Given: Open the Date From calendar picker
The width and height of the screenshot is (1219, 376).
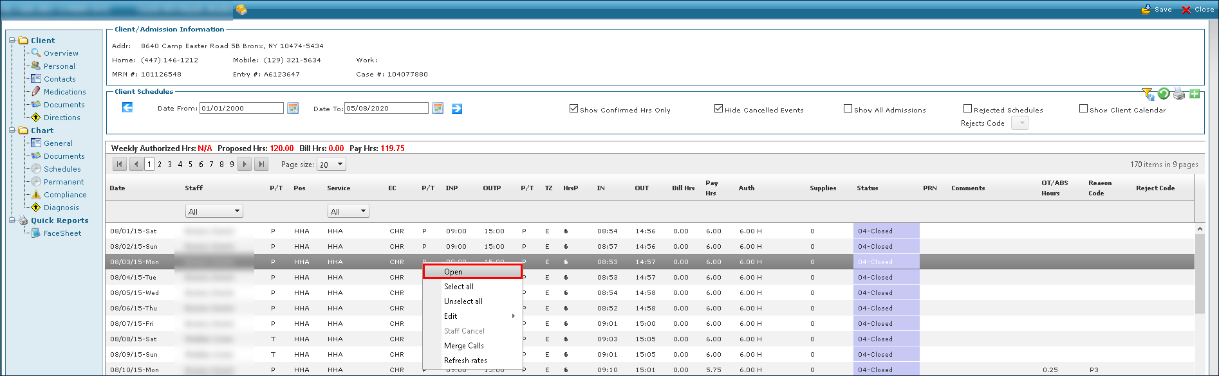Looking at the screenshot, I should (293, 108).
